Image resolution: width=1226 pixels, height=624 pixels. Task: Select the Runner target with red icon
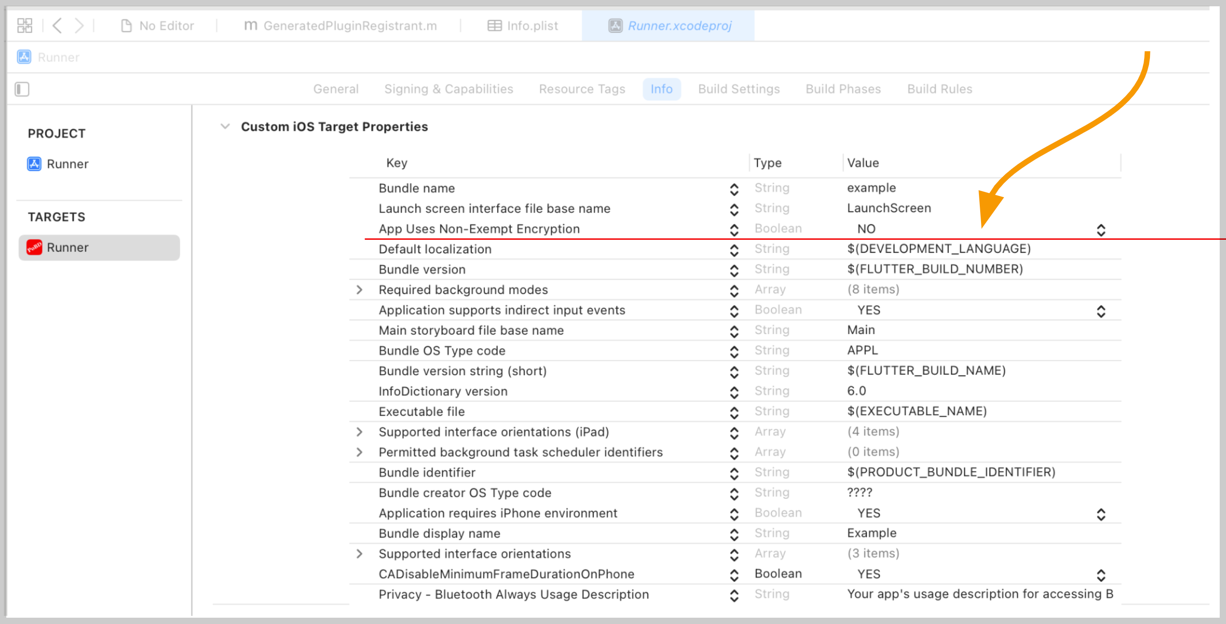pyautogui.click(x=67, y=247)
